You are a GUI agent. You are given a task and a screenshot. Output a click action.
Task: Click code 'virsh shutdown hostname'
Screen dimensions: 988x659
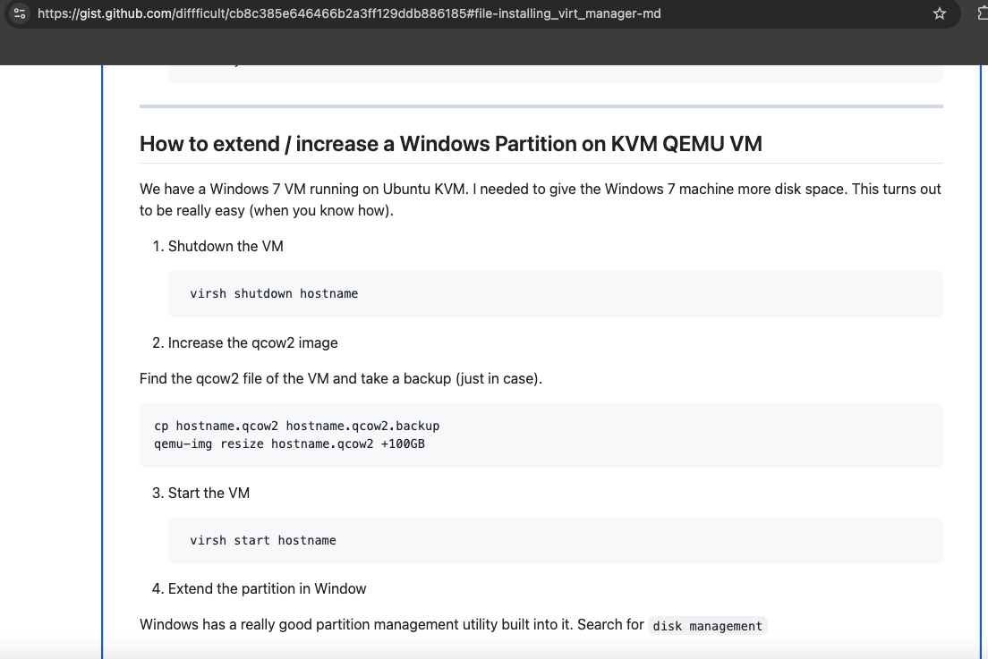[274, 293]
